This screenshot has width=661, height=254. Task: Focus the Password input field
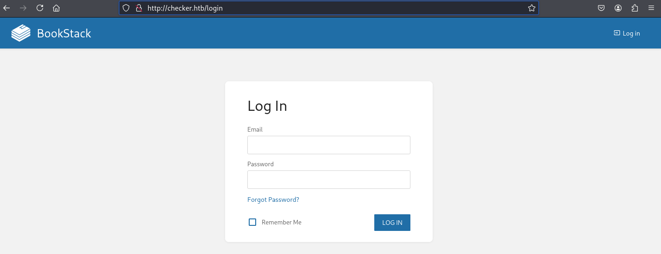pyautogui.click(x=329, y=180)
